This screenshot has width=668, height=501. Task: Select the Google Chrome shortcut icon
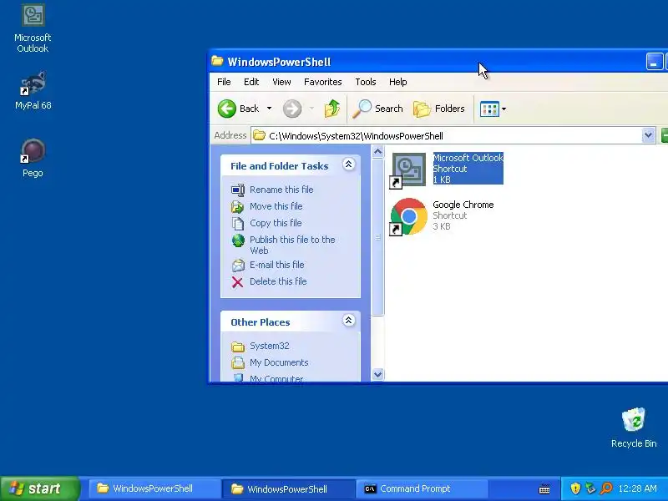(x=408, y=216)
